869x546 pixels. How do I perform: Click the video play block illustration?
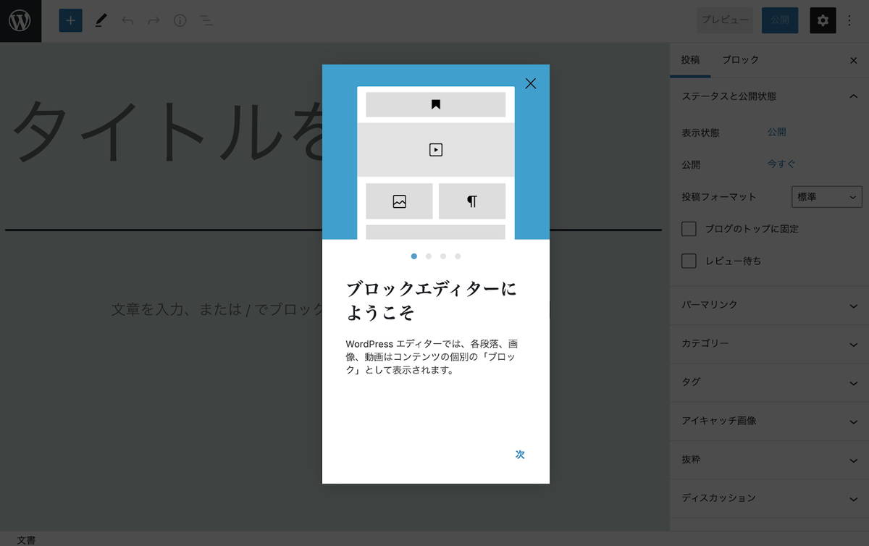[435, 150]
